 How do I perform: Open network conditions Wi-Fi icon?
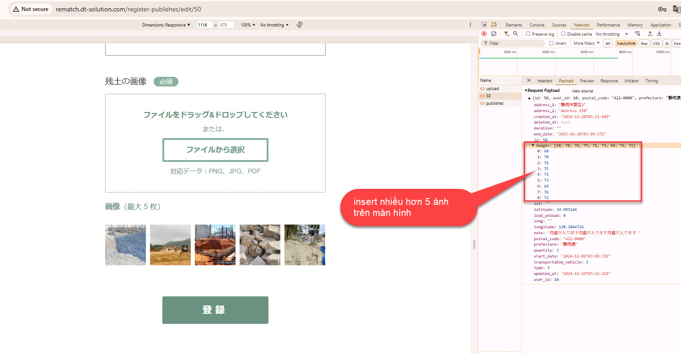(x=638, y=34)
